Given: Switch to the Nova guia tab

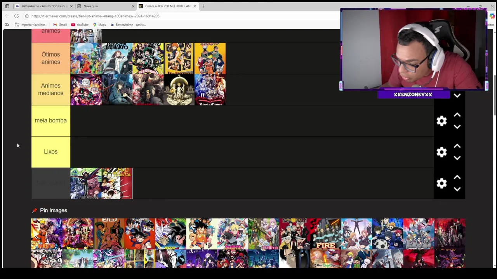Looking at the screenshot, I should point(106,6).
